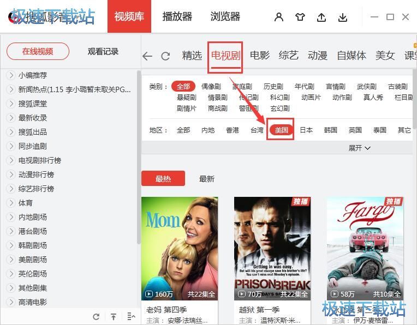Expand 搜狐出品 chevron
The height and width of the screenshot is (325, 417).
click(11, 132)
